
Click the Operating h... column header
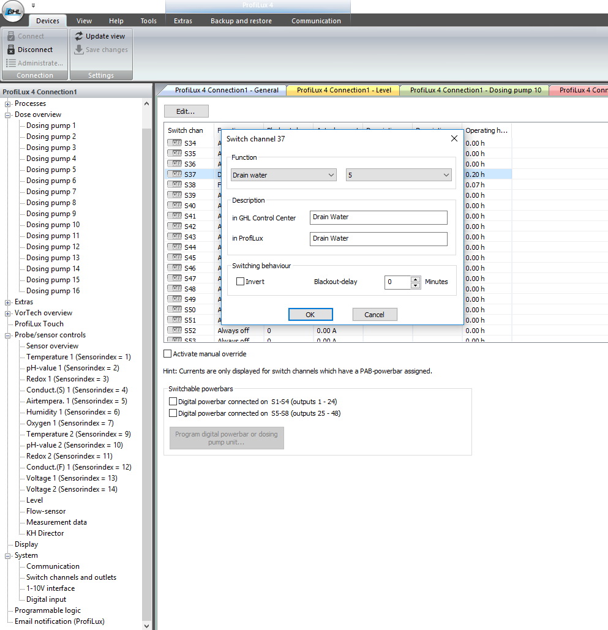tap(487, 130)
